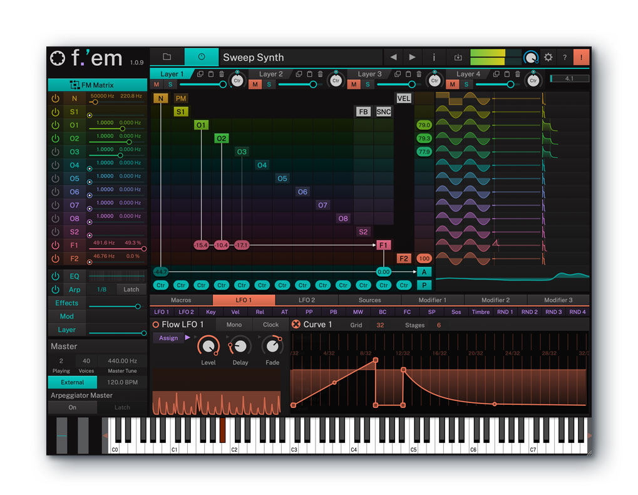
Task: Select the MW modulation source
Action: pyautogui.click(x=358, y=312)
